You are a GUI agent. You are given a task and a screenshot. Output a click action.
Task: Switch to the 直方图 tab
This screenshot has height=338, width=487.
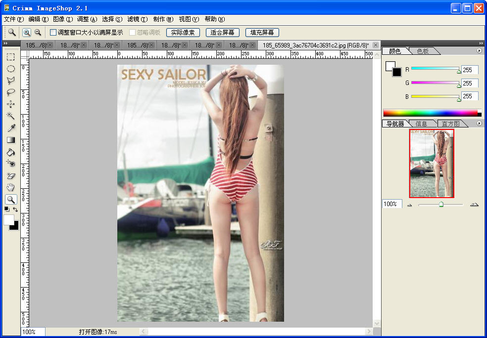(450, 124)
